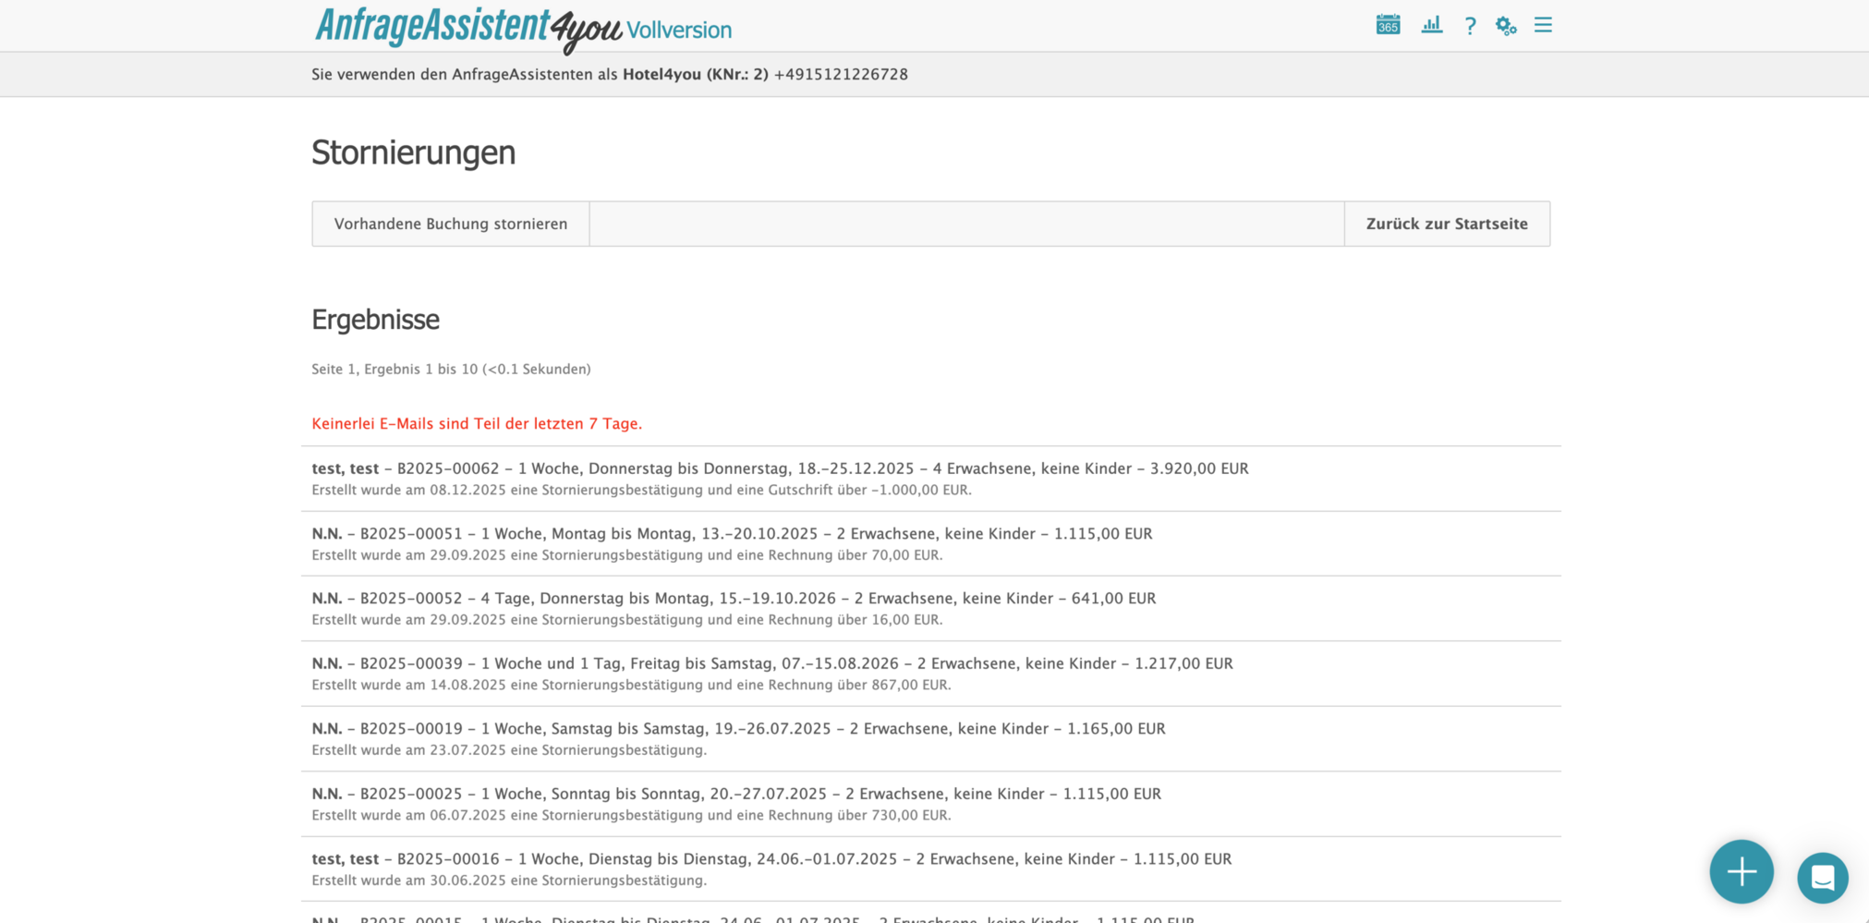This screenshot has width=1869, height=923.
Task: Click 'Vorhandene Buchung stornieren' button
Action: [x=451, y=224]
